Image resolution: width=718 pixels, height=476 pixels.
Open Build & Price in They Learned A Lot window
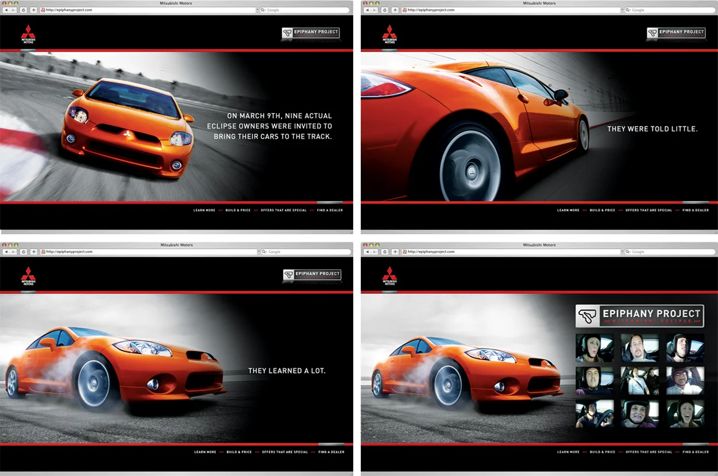click(x=239, y=452)
